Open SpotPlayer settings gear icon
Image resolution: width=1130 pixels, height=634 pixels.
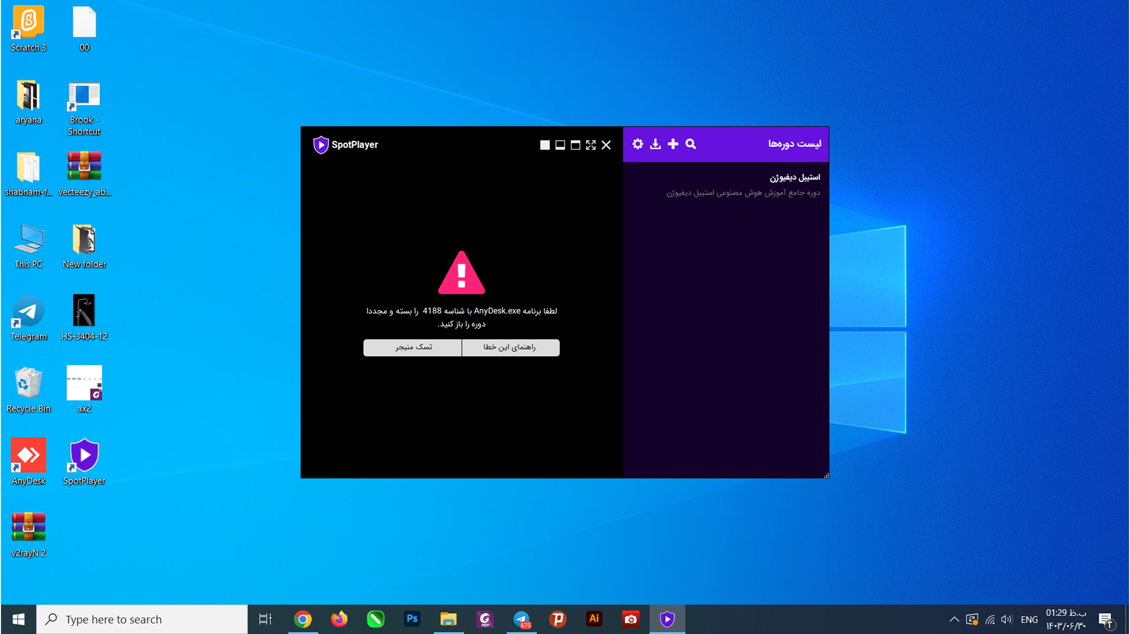click(637, 144)
